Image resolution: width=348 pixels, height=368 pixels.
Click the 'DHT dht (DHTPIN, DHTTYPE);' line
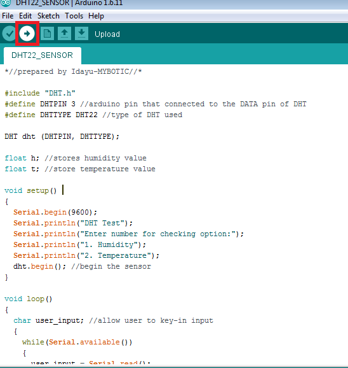click(x=62, y=136)
